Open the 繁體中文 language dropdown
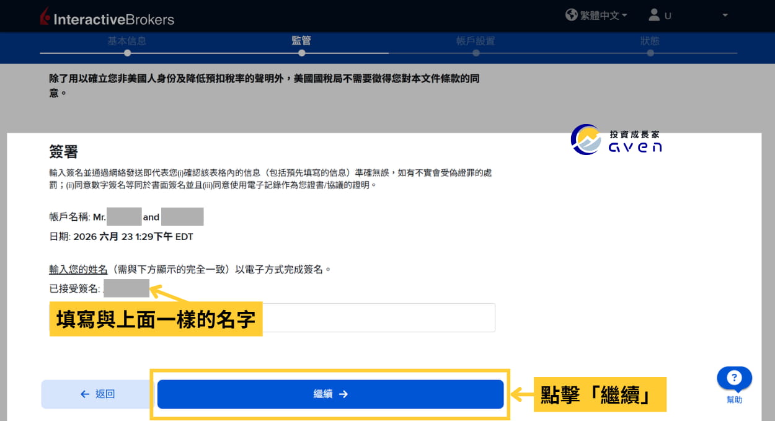This screenshot has width=775, height=421. [603, 16]
